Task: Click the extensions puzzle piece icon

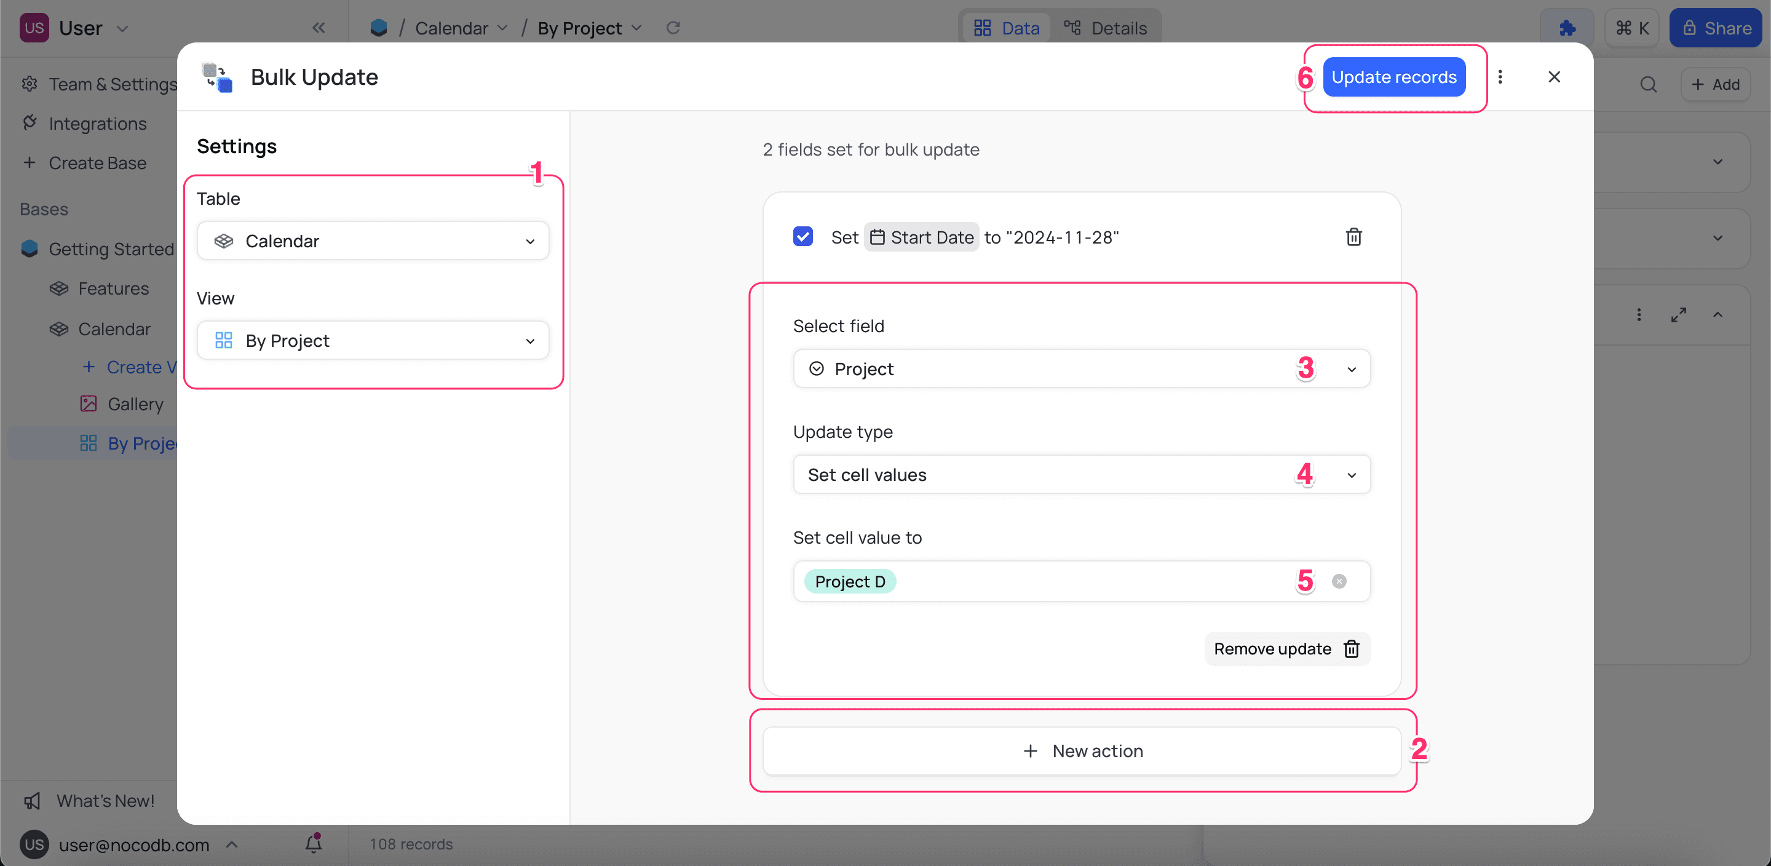Action: point(1567,28)
